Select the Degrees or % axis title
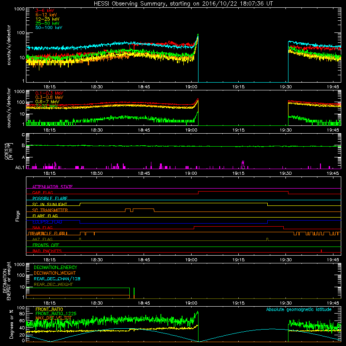This screenshot has width=346, height=346. click(x=11, y=324)
